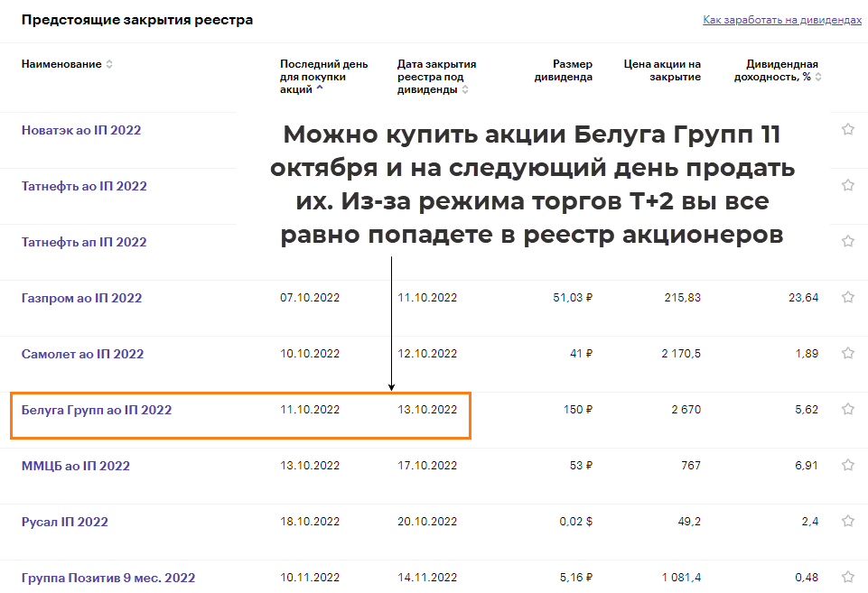The height and width of the screenshot is (593, 868).
Task: Favorite the Русал ИП 2022 row
Action: (847, 521)
